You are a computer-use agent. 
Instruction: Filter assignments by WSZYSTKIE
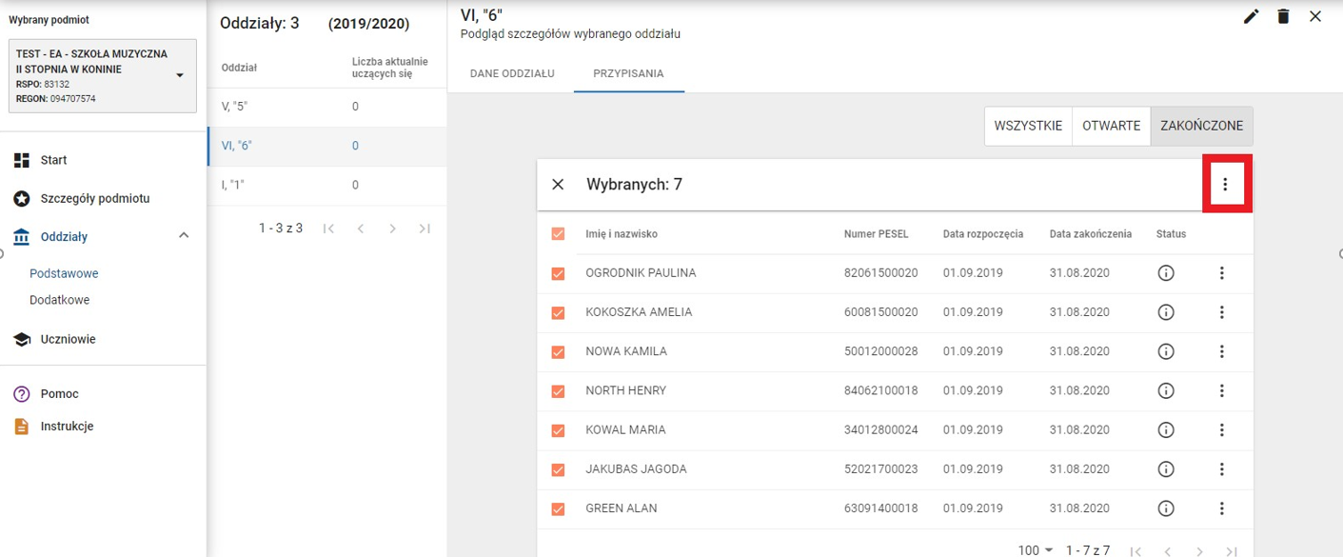coord(1028,126)
